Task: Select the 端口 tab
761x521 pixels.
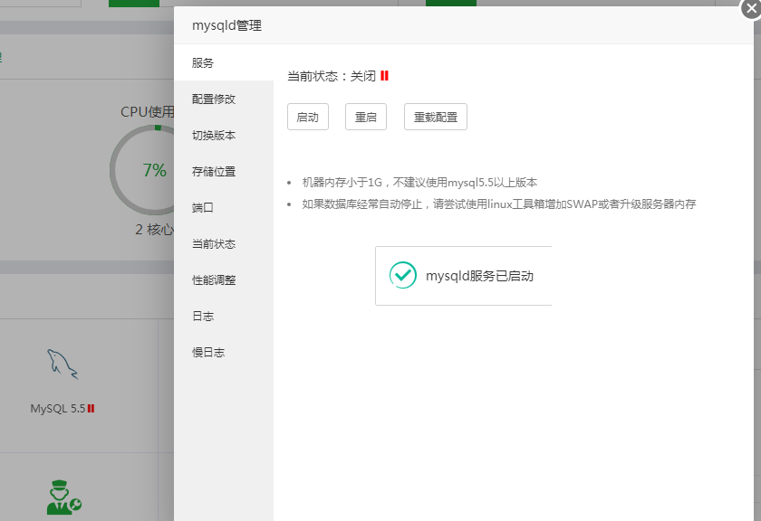Action: (x=224, y=207)
